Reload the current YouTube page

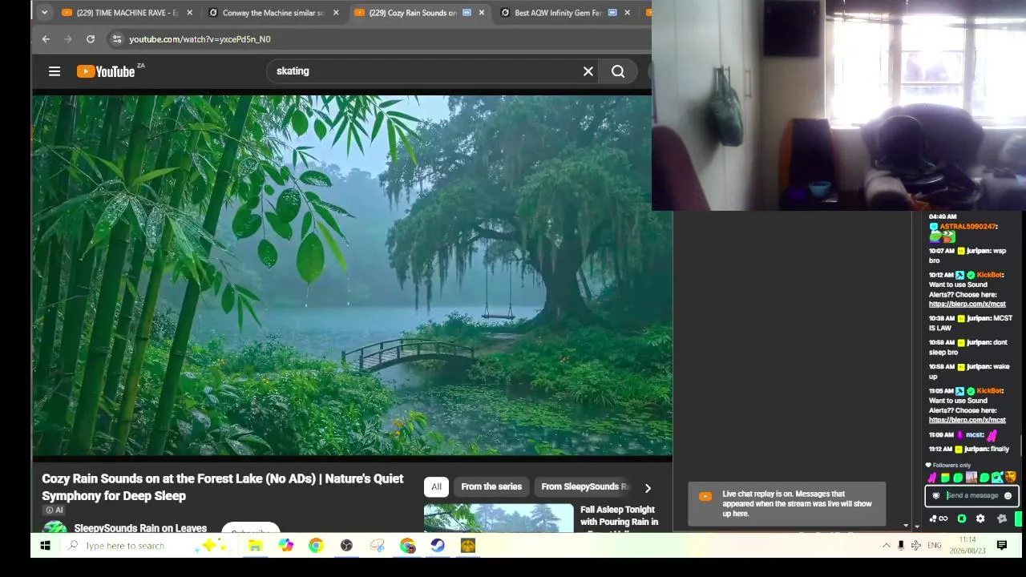tap(91, 38)
